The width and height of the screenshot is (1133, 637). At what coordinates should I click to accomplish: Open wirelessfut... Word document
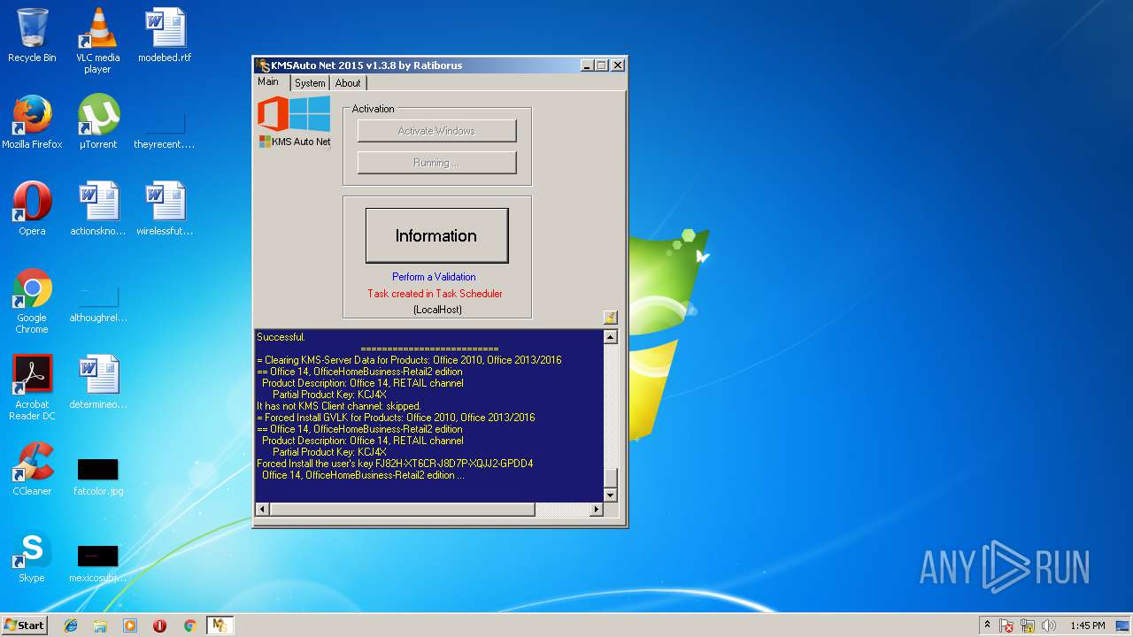click(165, 209)
